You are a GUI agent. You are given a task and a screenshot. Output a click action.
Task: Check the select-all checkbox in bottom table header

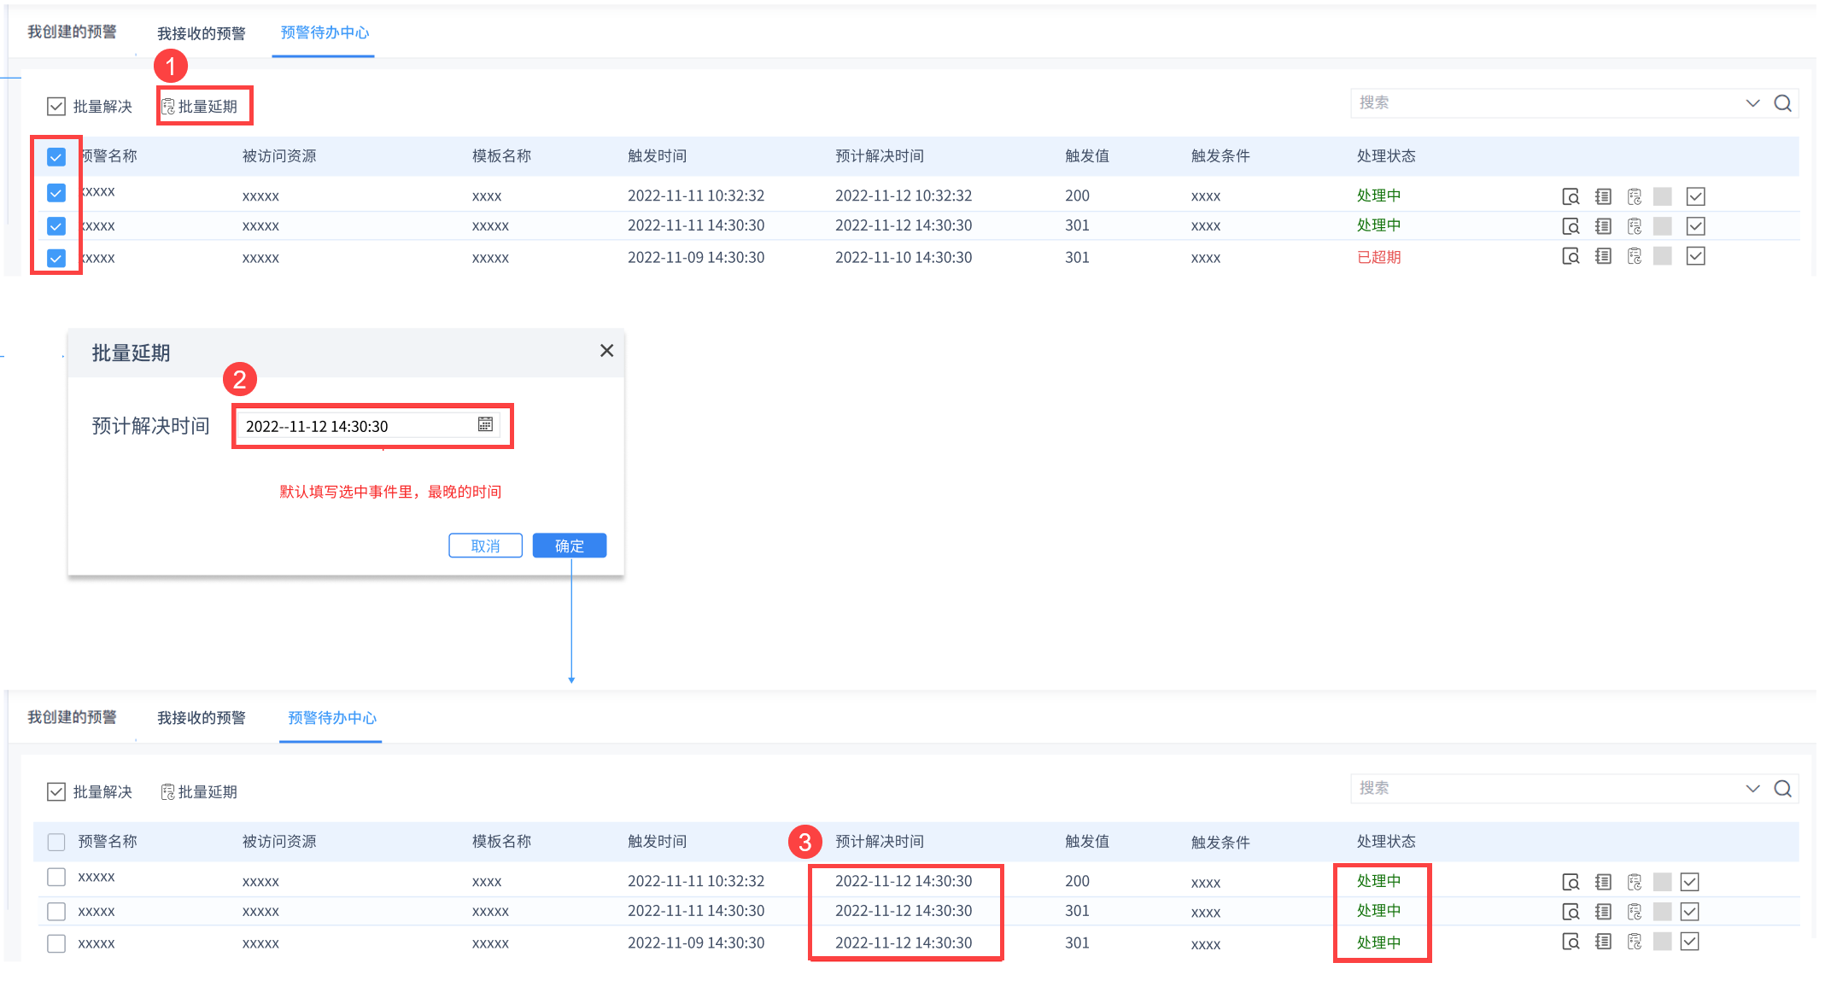coord(56,843)
